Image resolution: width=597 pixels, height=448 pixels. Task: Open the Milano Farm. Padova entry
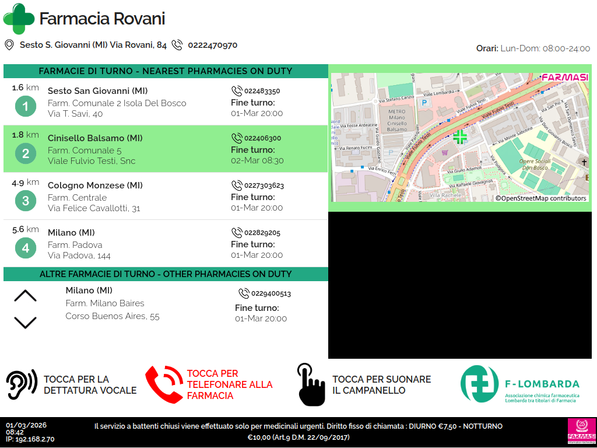coord(166,243)
